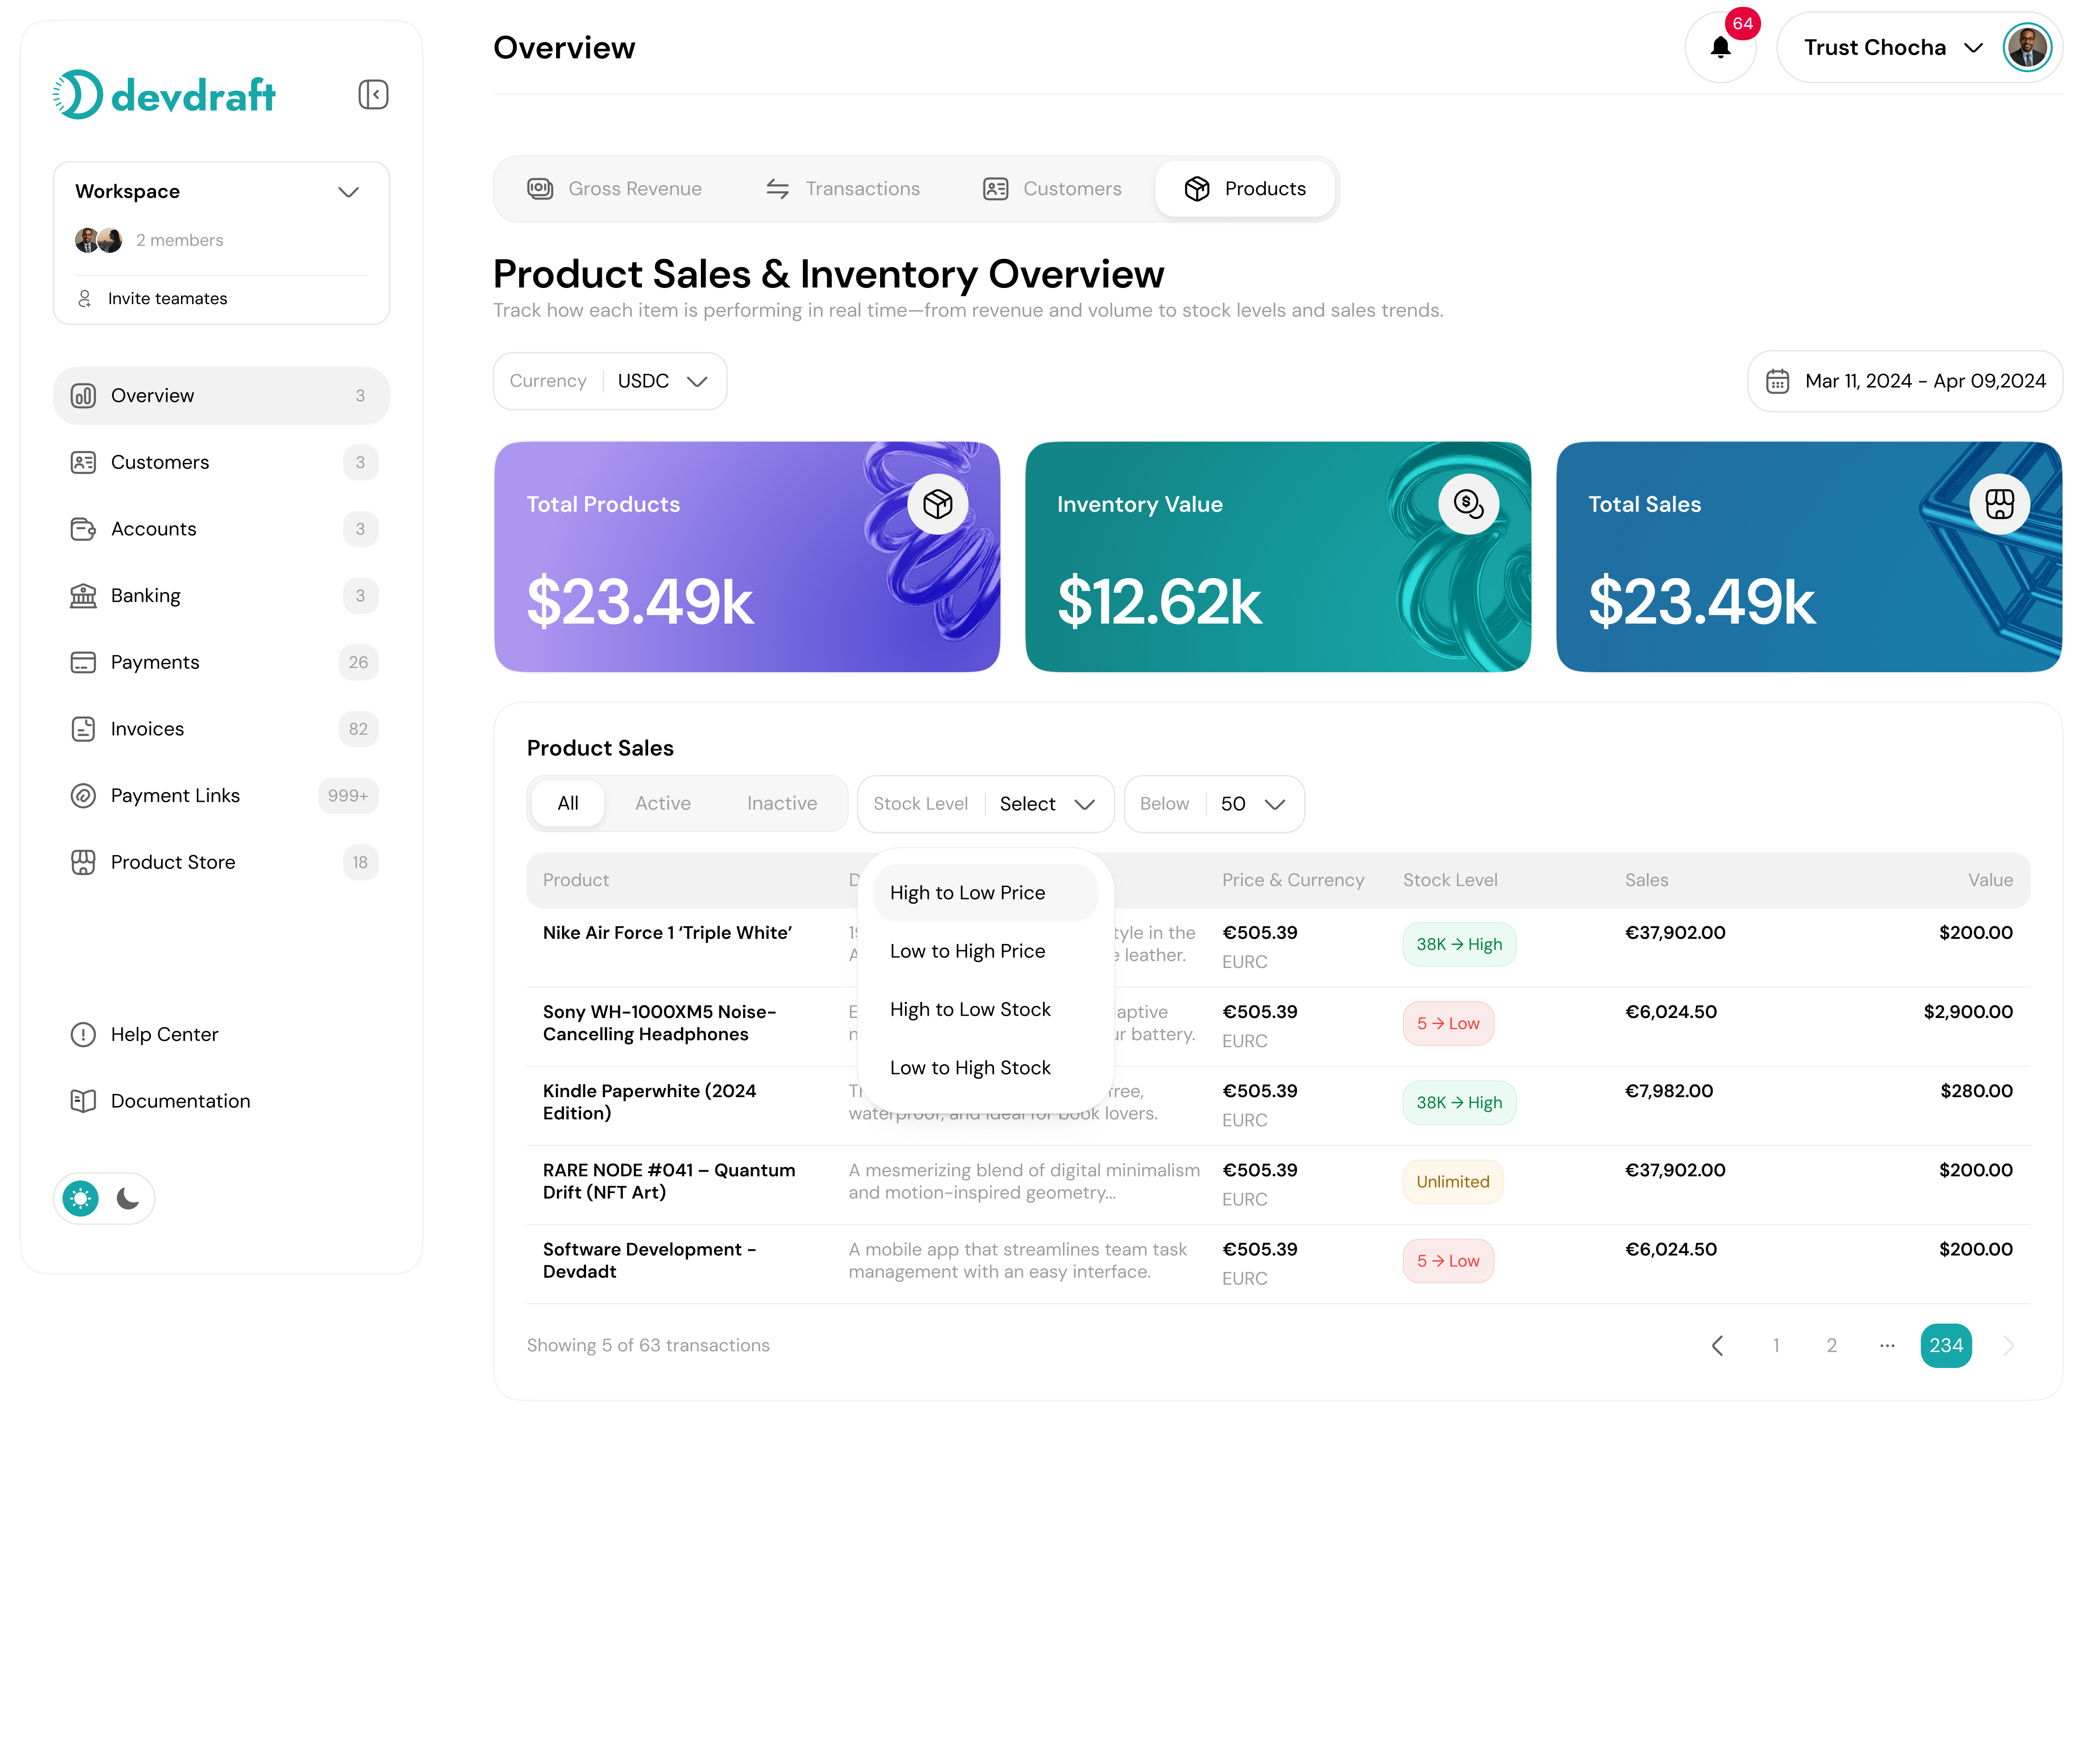Collapse the sidebar panel
Image resolution: width=2100 pixels, height=1761 pixels.
(372, 94)
